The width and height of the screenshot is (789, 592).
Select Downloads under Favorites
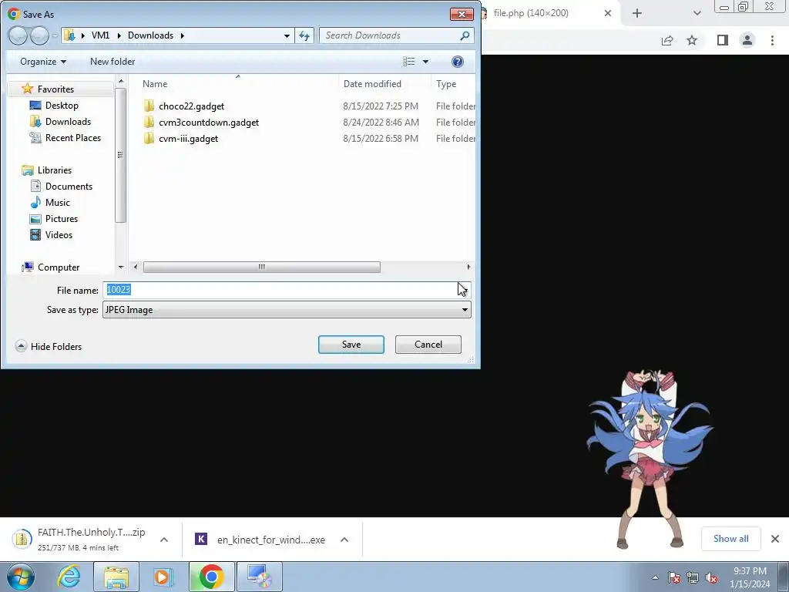pos(68,121)
